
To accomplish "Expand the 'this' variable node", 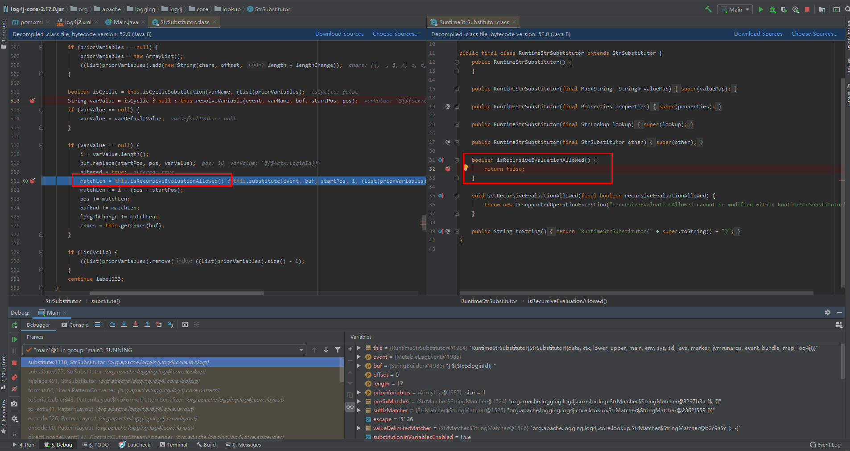I will pos(359,348).
